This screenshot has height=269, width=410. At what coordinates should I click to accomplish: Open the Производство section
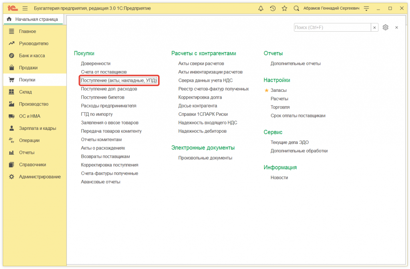point(31,104)
